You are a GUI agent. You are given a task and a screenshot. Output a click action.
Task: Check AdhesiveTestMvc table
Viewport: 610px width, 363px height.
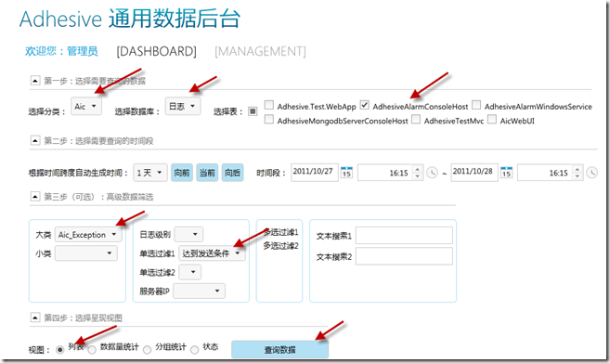(416, 120)
